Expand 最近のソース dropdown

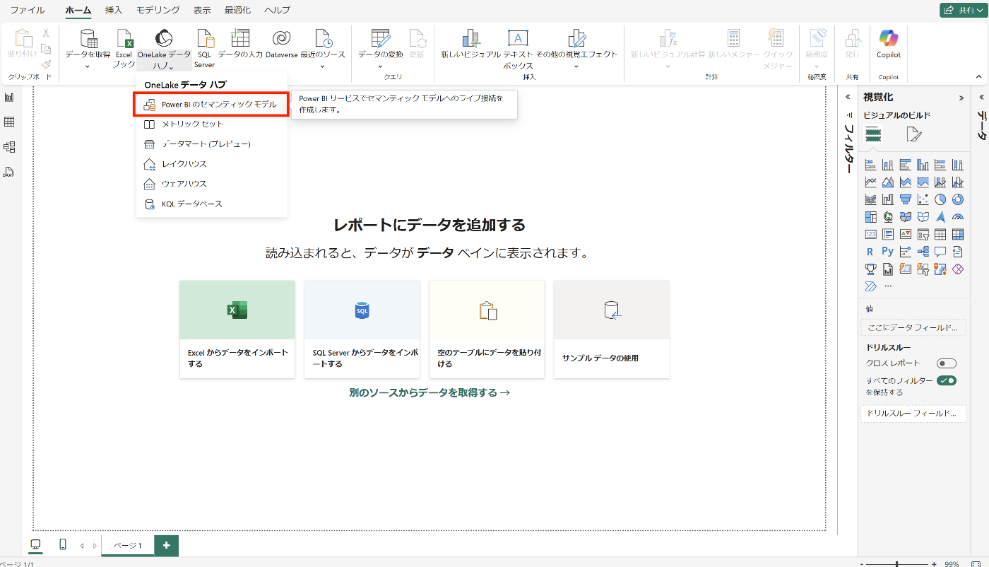pos(322,66)
